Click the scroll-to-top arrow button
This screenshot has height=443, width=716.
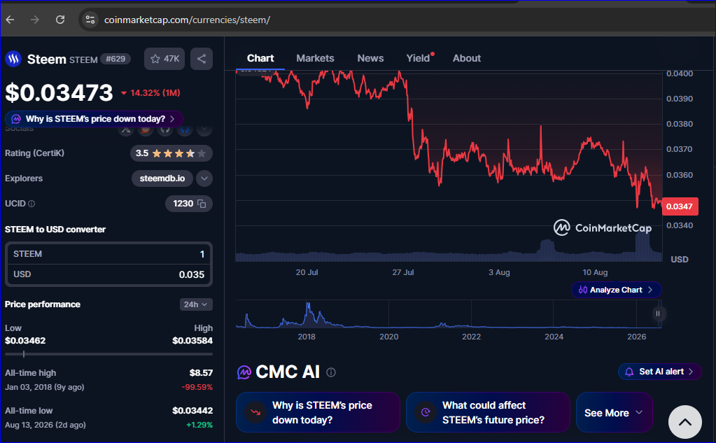685,422
